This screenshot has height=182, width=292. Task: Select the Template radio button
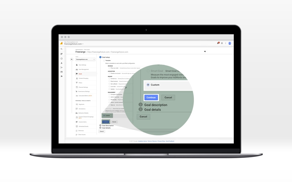point(104,61)
